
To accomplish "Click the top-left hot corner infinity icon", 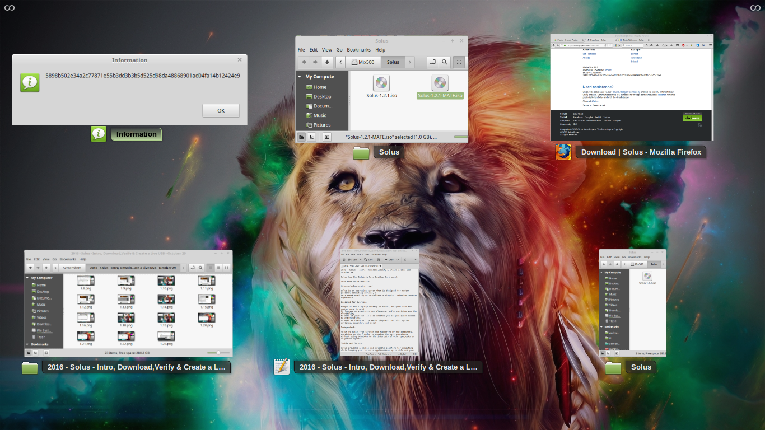I will tap(9, 7).
